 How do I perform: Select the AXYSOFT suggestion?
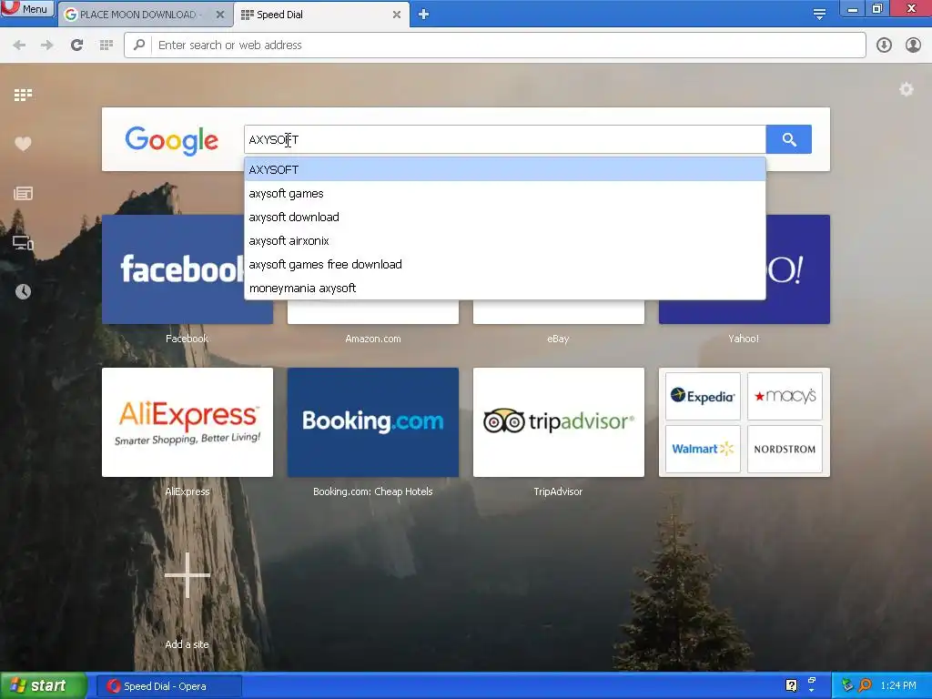[x=504, y=170]
